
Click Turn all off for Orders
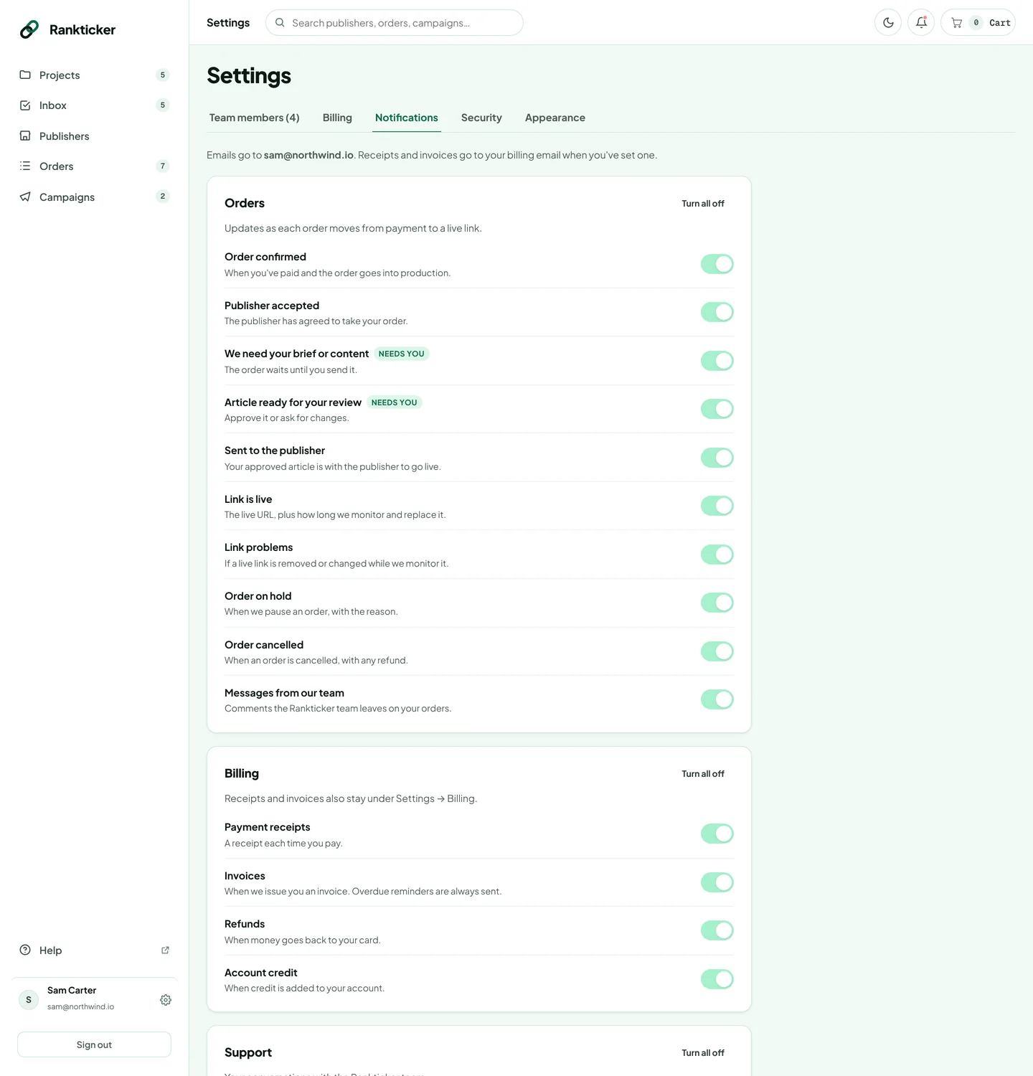[703, 204]
